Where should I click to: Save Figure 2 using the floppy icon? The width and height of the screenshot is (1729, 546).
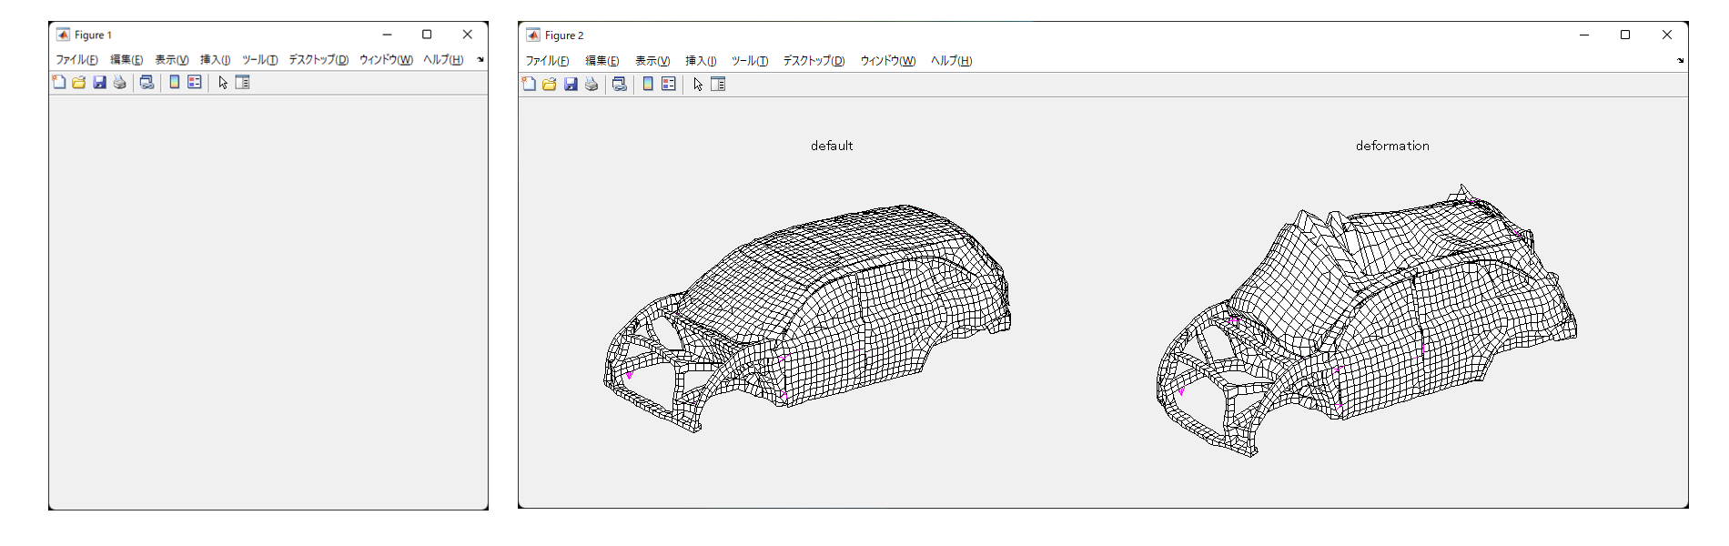[x=571, y=84]
